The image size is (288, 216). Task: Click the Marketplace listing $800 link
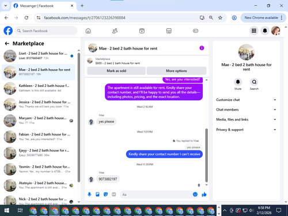point(118,63)
